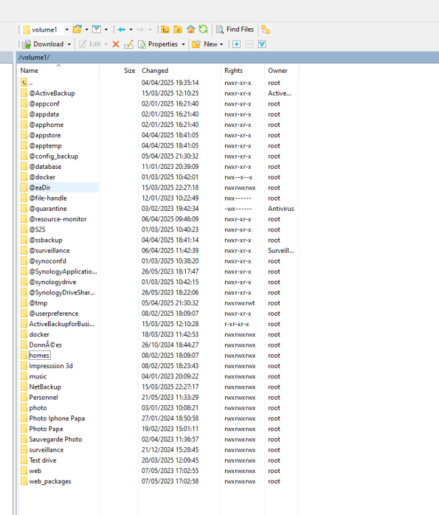Screen dimensions: 439x515
Task: Click the Open Directory folder icon
Action: tap(77, 30)
